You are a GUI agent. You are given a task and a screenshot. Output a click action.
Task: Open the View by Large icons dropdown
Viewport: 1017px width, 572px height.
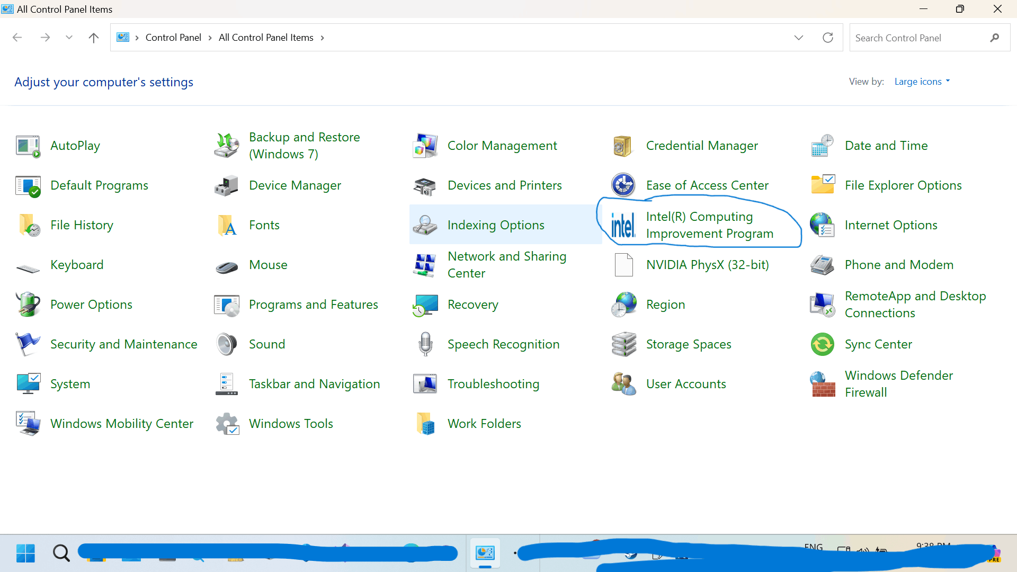[x=921, y=81]
